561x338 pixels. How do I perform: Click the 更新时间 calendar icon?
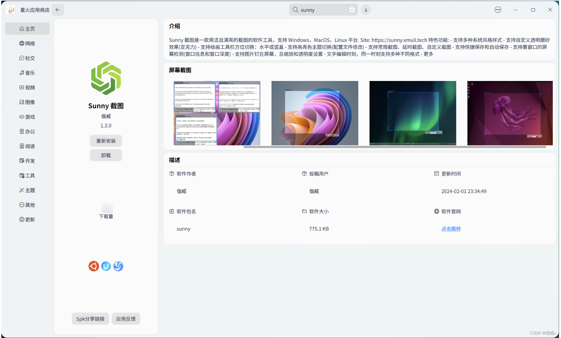(436, 174)
